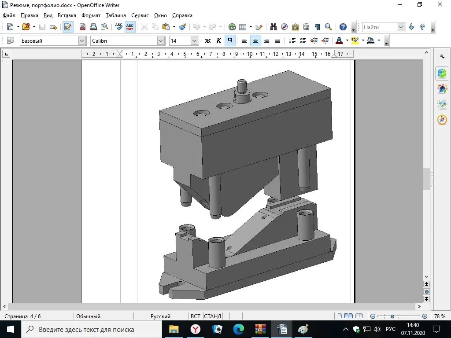Viewport: 451px width, 338px height.
Task: Open Page Preview
Action: coord(104,27)
